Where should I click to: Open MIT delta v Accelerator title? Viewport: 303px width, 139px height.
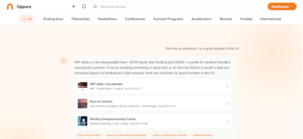coord(106,84)
